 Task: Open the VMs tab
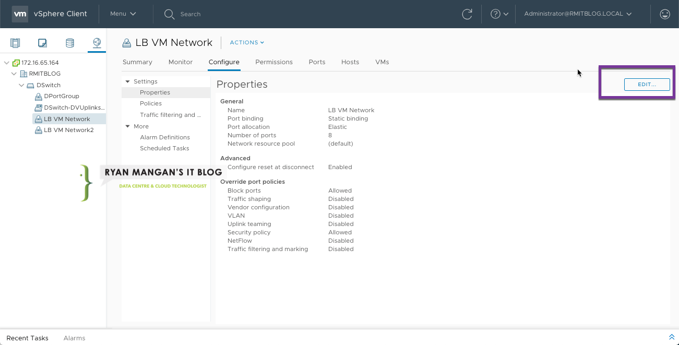tap(382, 62)
